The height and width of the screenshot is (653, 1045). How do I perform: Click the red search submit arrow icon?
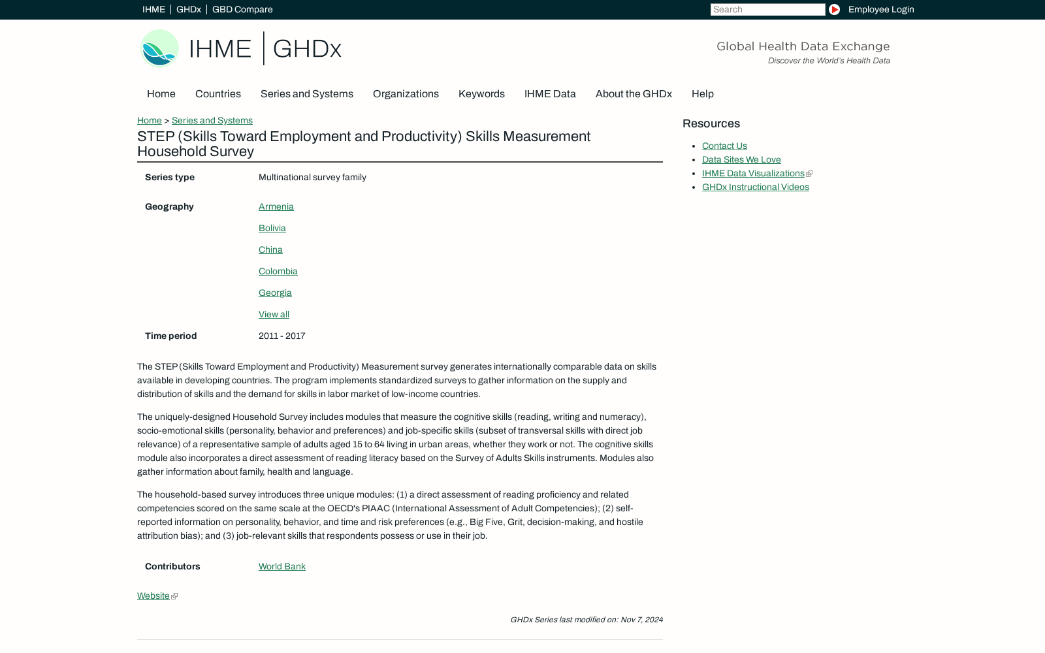click(x=834, y=9)
